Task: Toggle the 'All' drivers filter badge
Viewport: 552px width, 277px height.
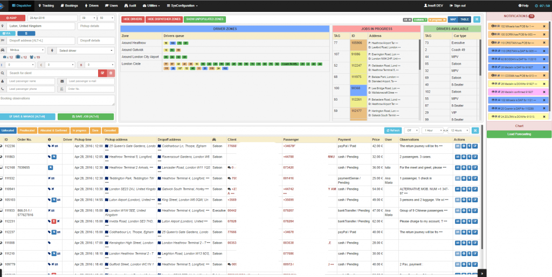Action: point(408,20)
